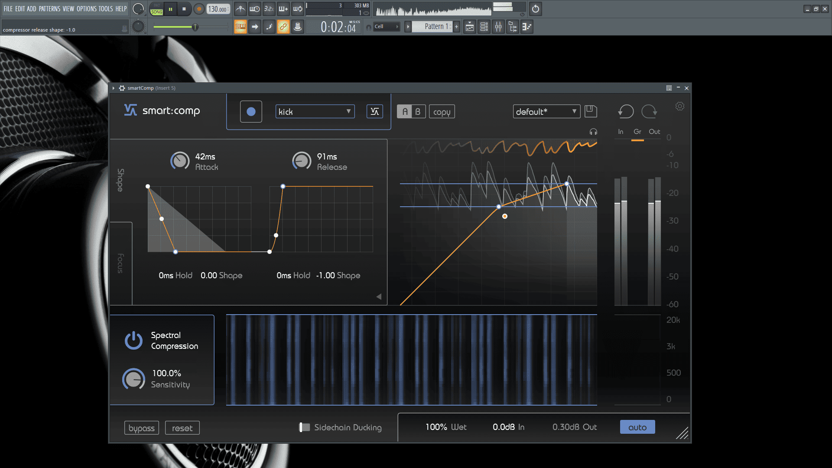
Task: Expand the smartComp plugin menu arrow
Action: pos(114,88)
